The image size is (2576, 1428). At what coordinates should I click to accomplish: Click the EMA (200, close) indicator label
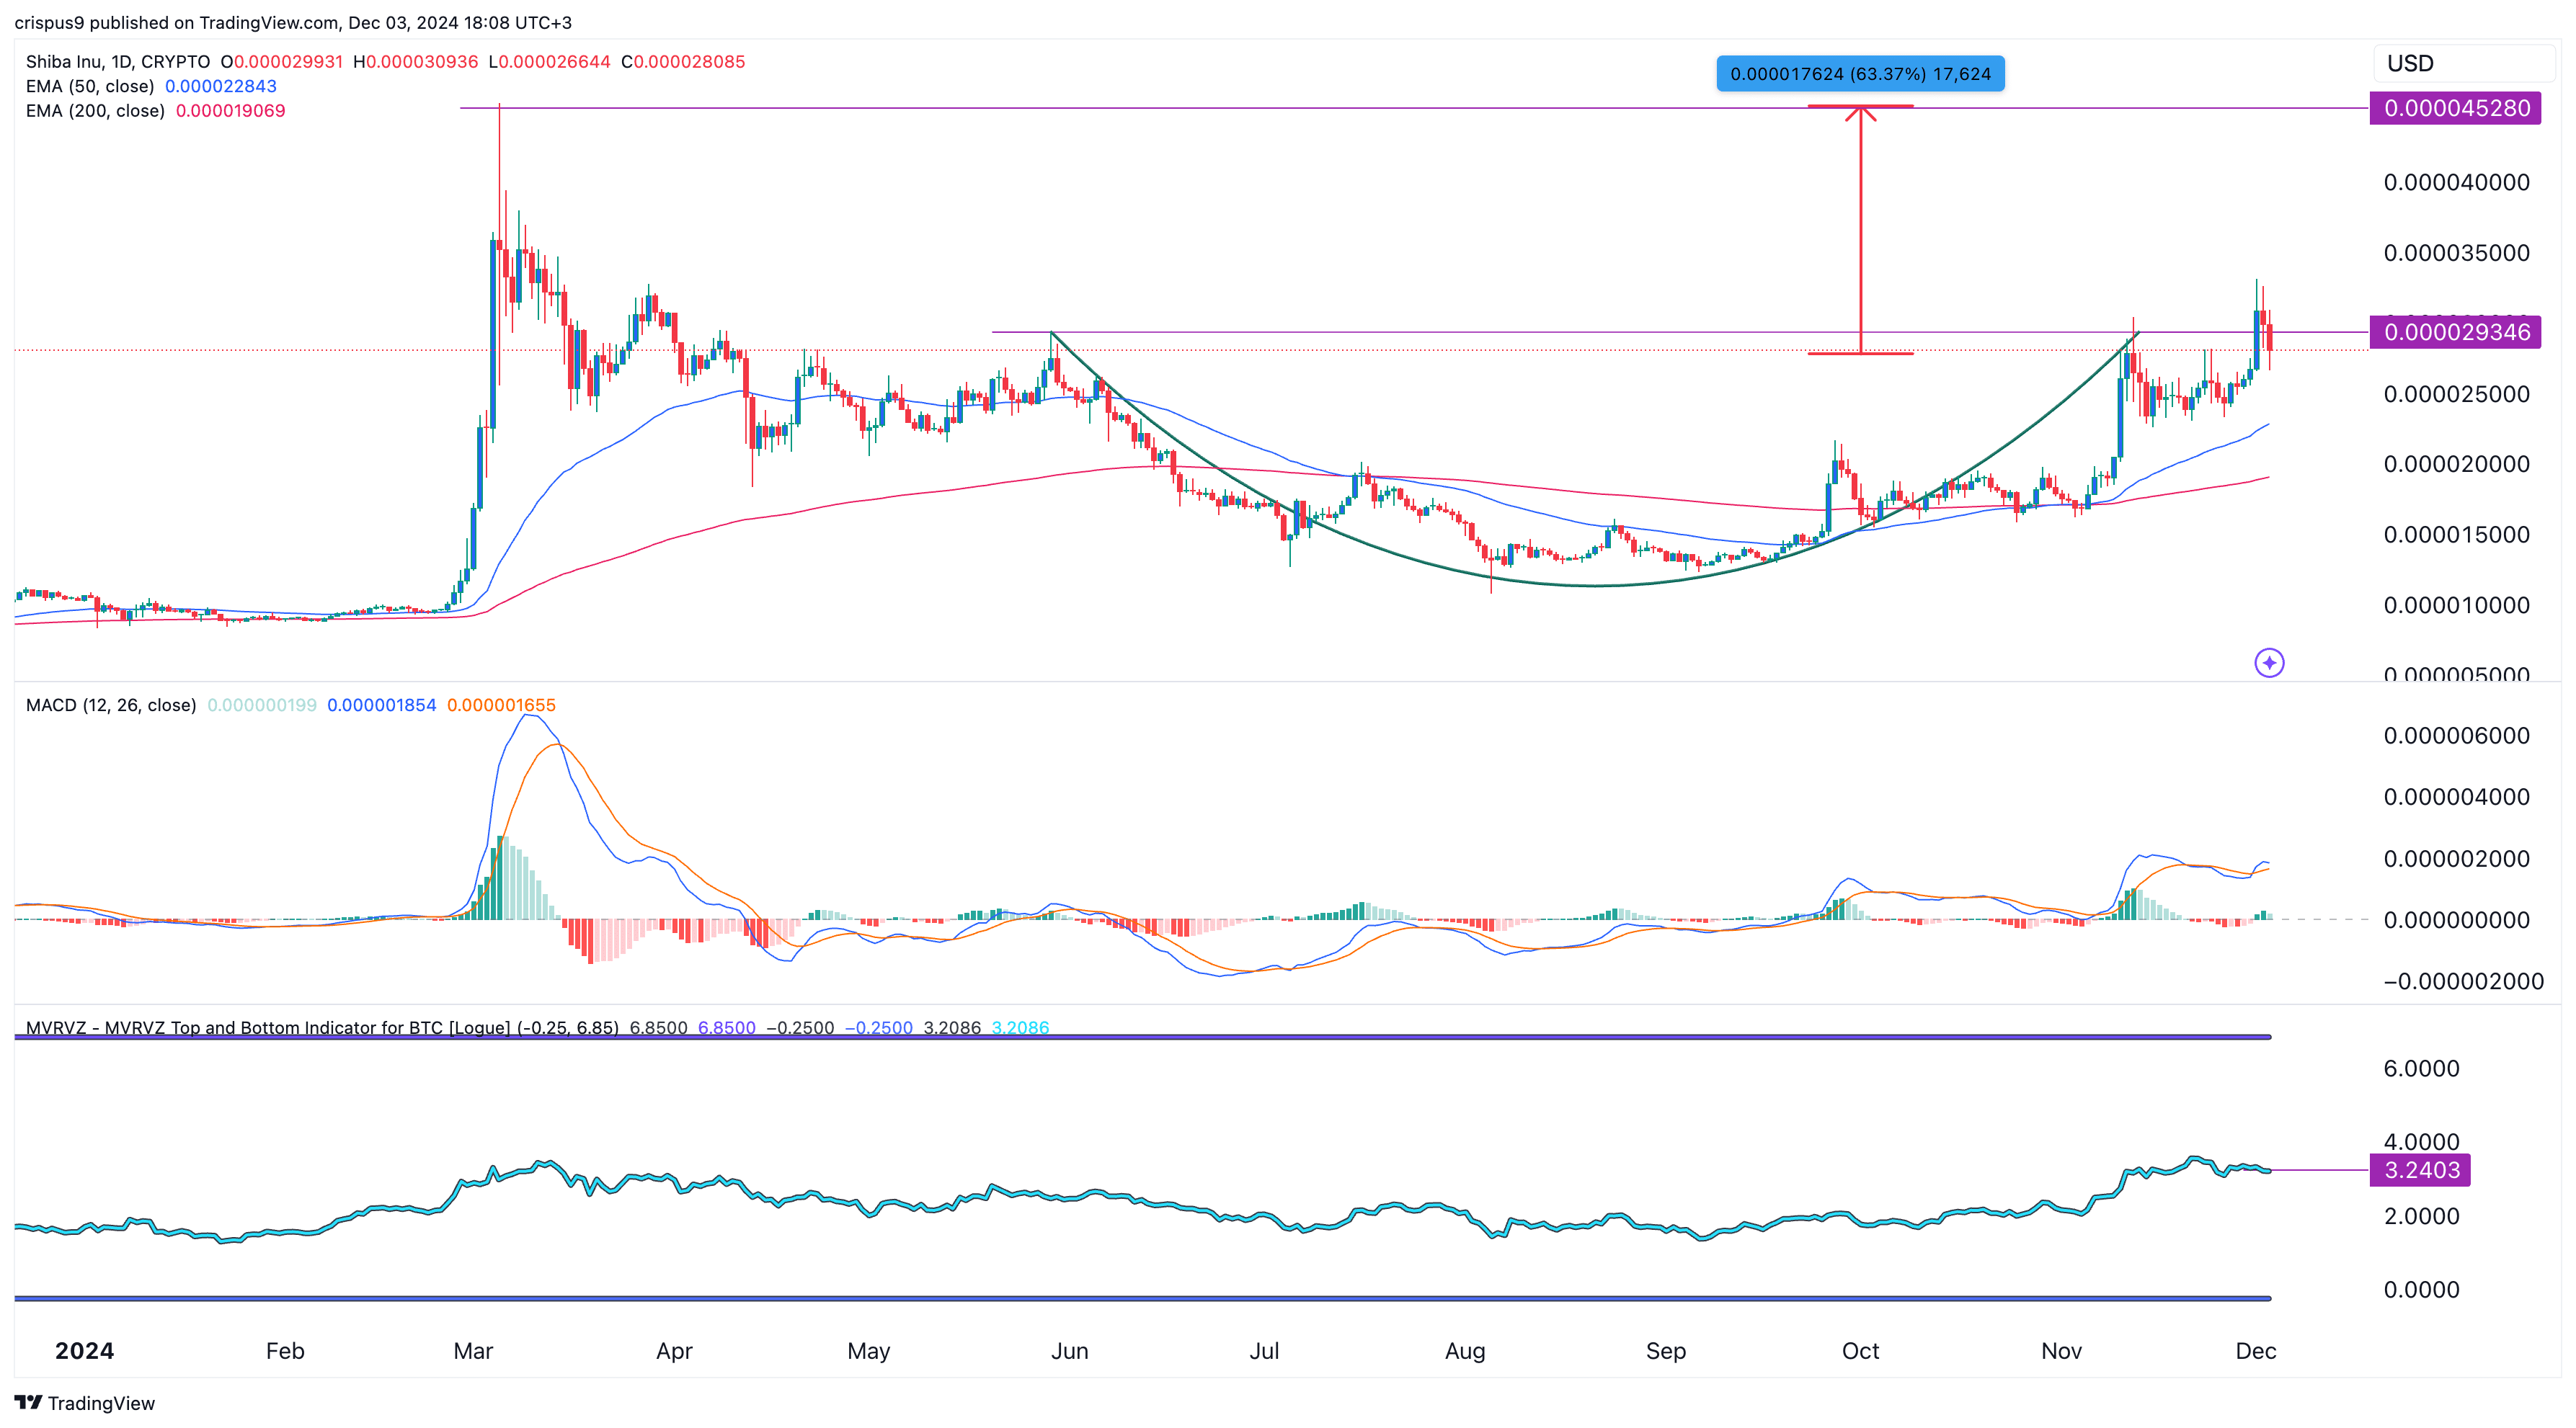pos(95,111)
